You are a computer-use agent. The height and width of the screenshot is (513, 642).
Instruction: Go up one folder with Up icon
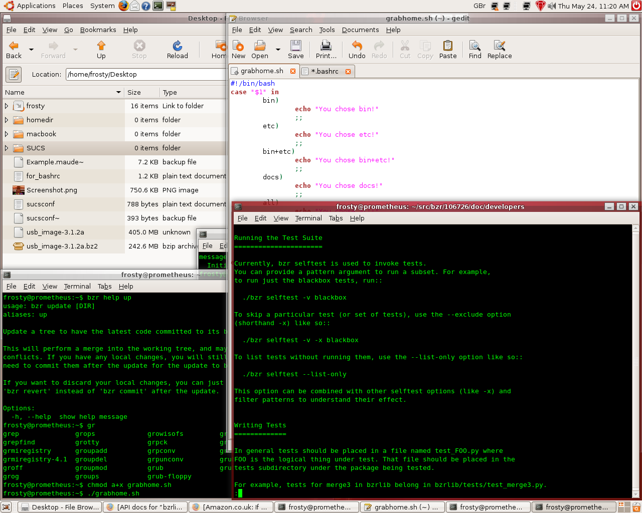coord(101,50)
